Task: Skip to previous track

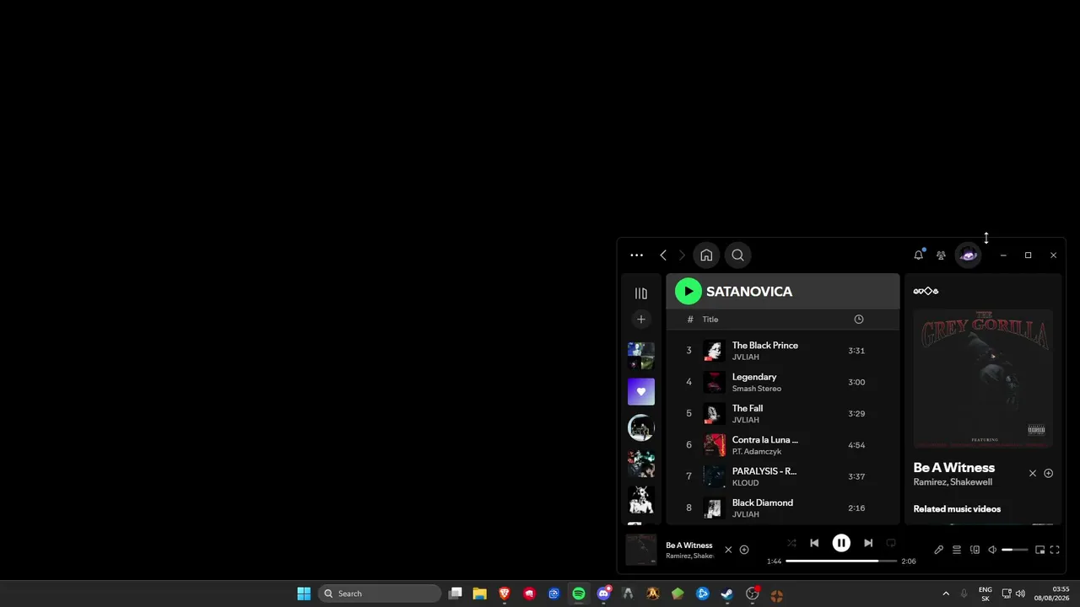Action: pyautogui.click(x=814, y=543)
